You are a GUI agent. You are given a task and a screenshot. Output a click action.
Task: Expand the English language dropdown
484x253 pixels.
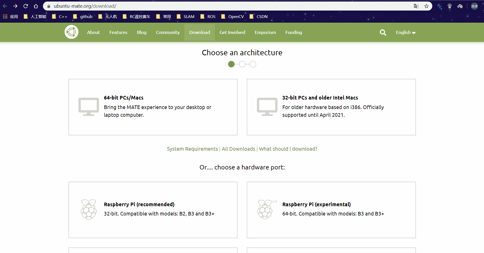406,32
